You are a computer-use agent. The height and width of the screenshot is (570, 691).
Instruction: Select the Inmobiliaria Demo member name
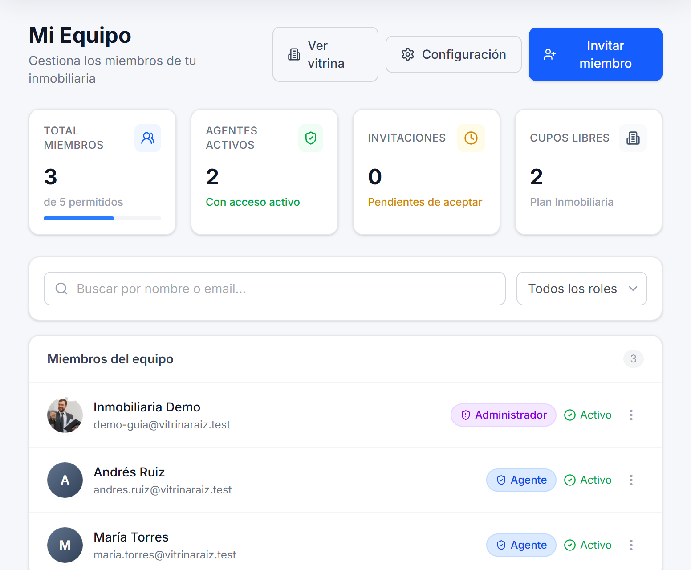pos(147,407)
